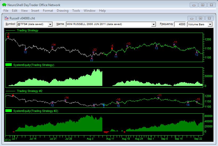Open the Help menu

[x=102, y=11]
